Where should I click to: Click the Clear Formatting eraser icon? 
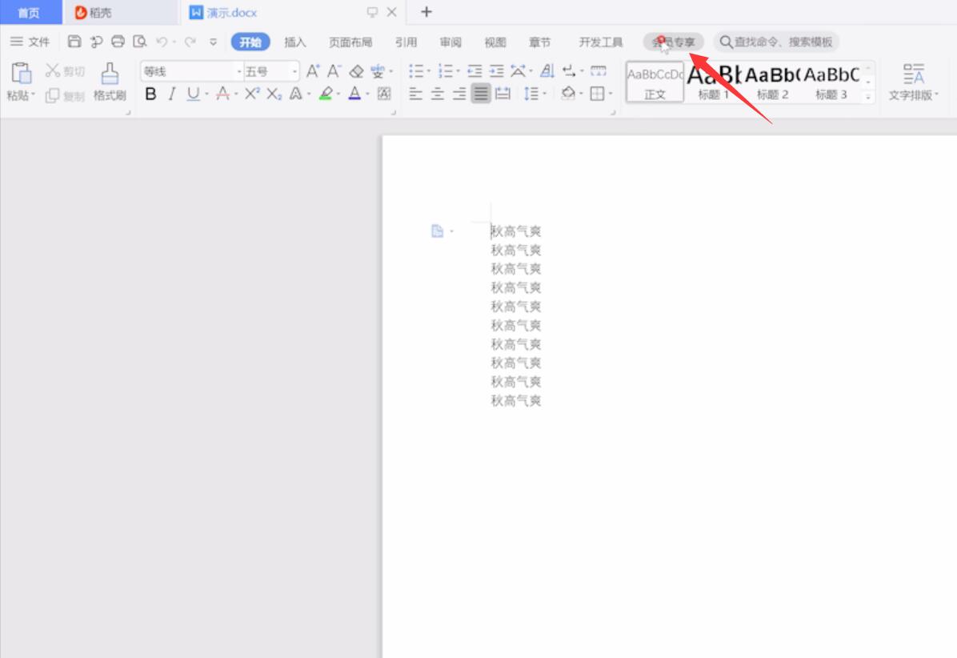click(x=356, y=71)
